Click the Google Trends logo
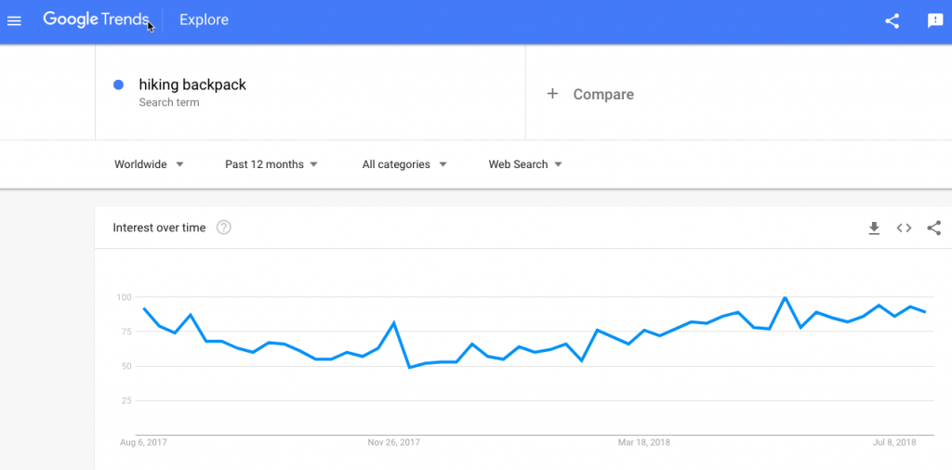The image size is (952, 470). coord(96,20)
